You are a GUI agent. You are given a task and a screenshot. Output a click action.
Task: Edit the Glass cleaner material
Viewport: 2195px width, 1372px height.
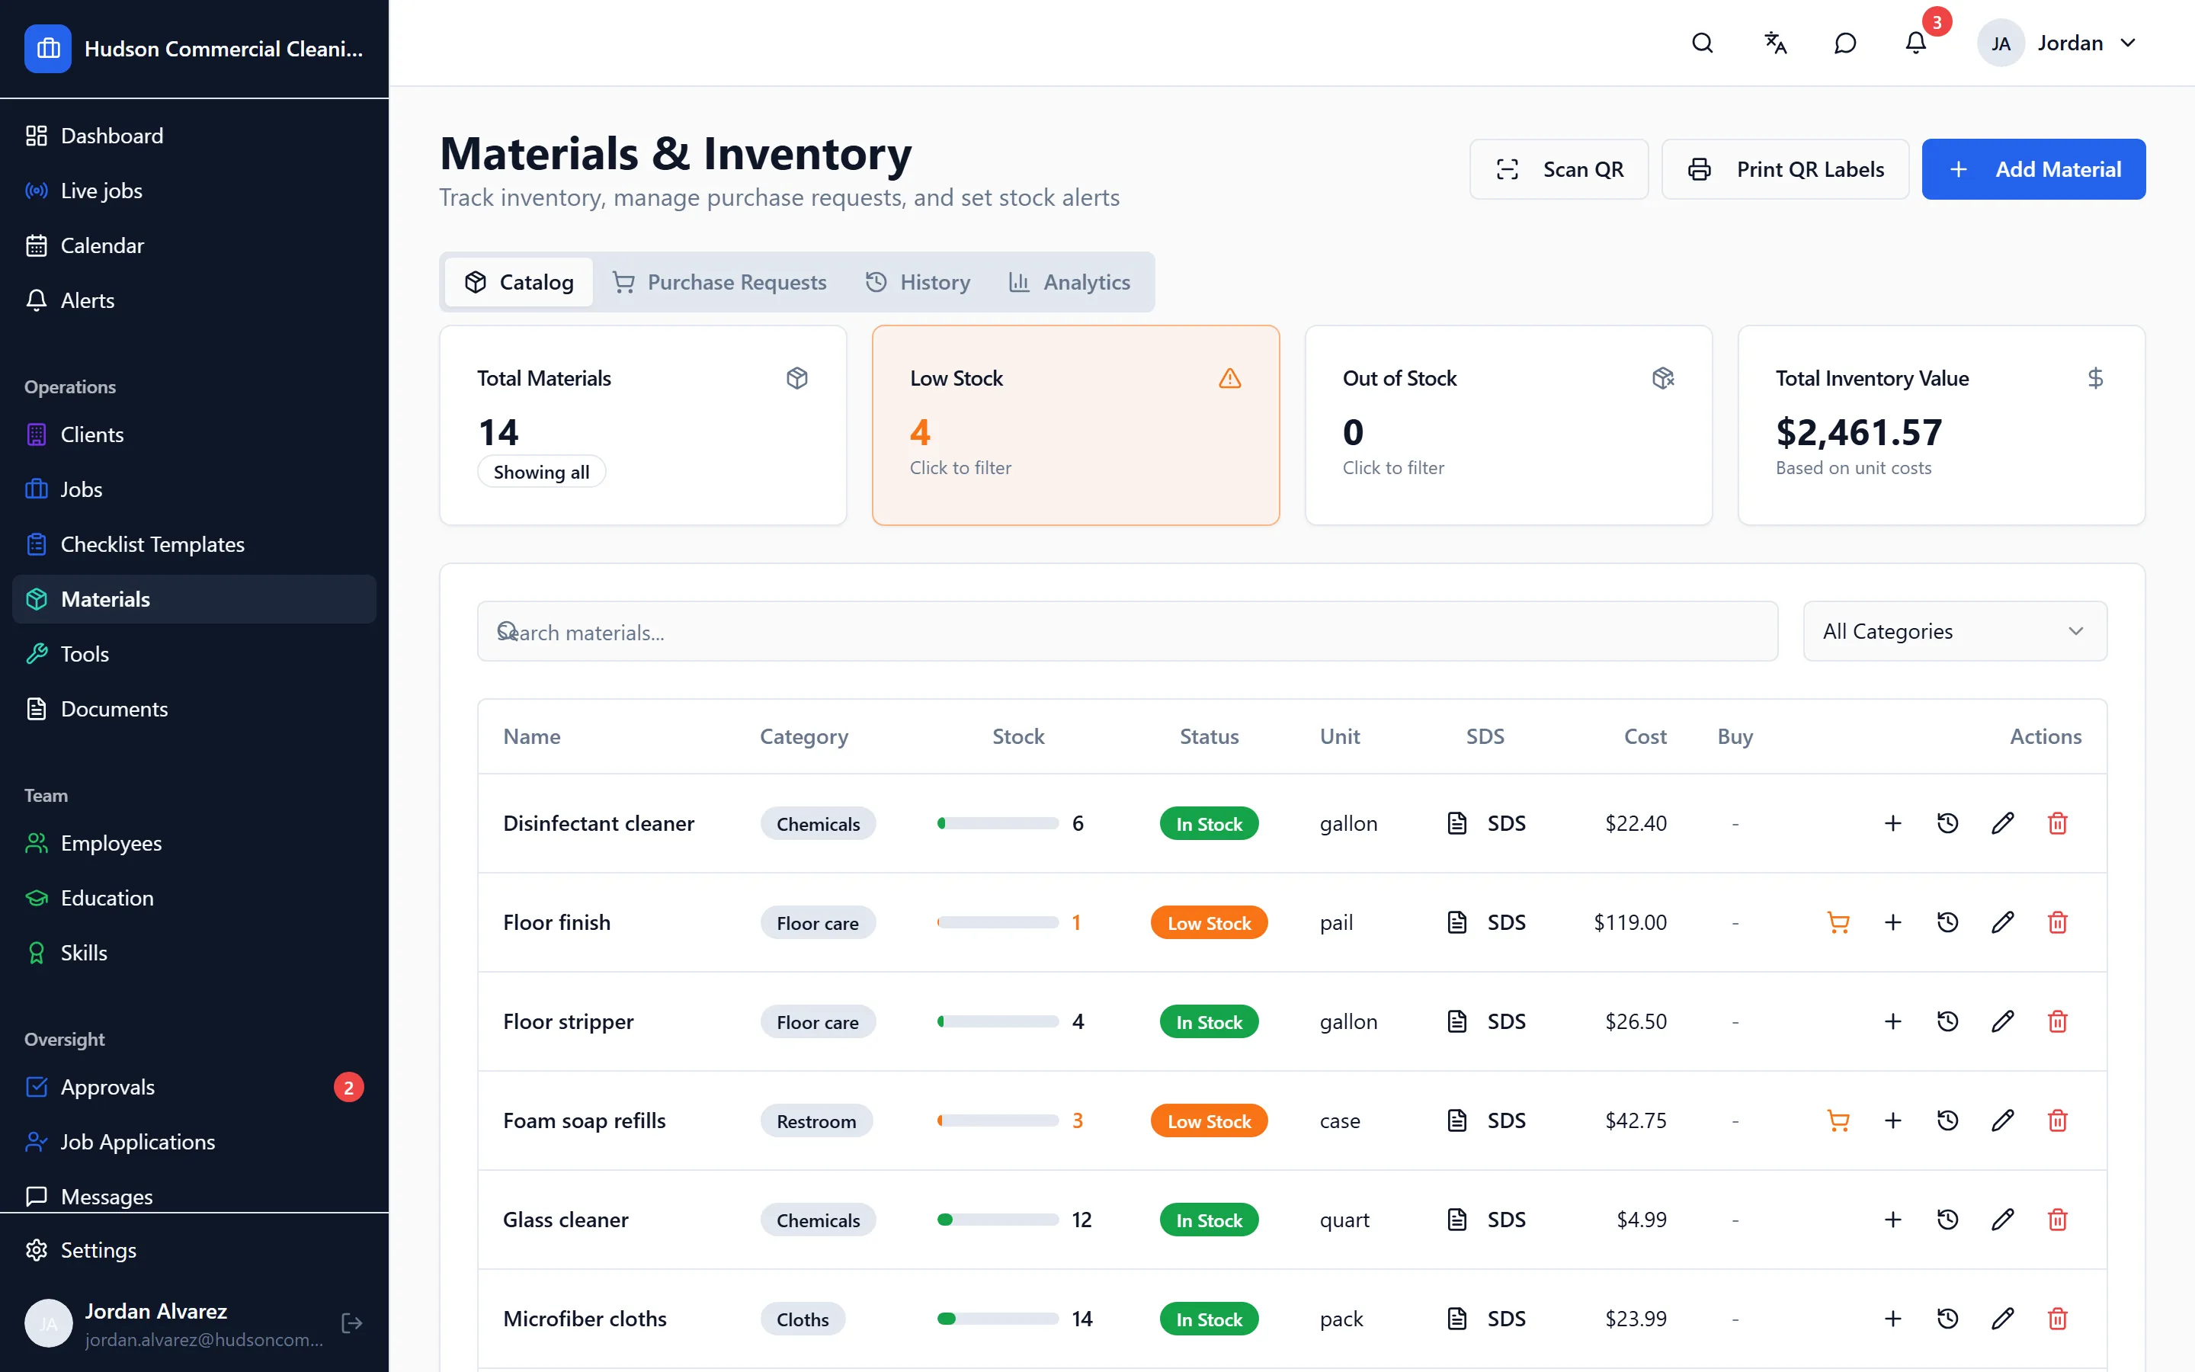(x=2003, y=1220)
